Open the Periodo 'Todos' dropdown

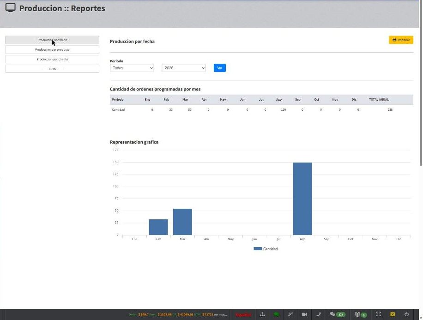(132, 68)
